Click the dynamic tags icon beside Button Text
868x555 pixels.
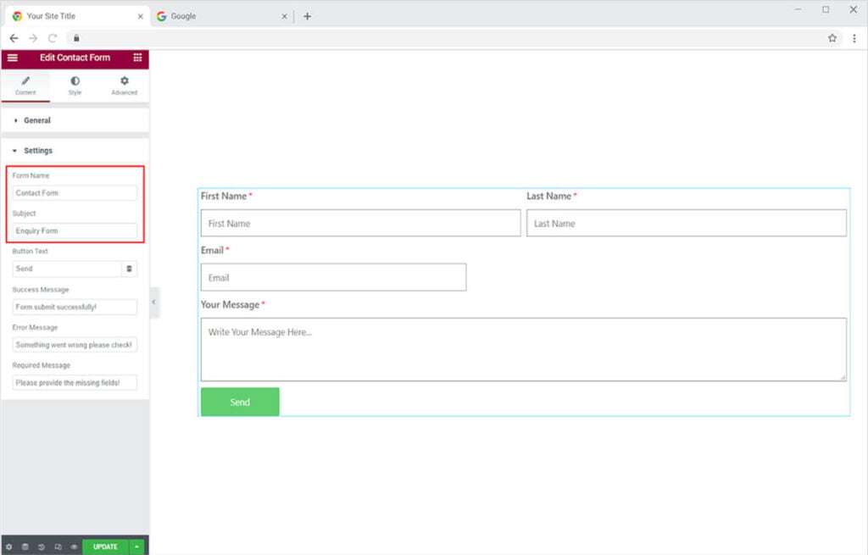pyautogui.click(x=130, y=269)
